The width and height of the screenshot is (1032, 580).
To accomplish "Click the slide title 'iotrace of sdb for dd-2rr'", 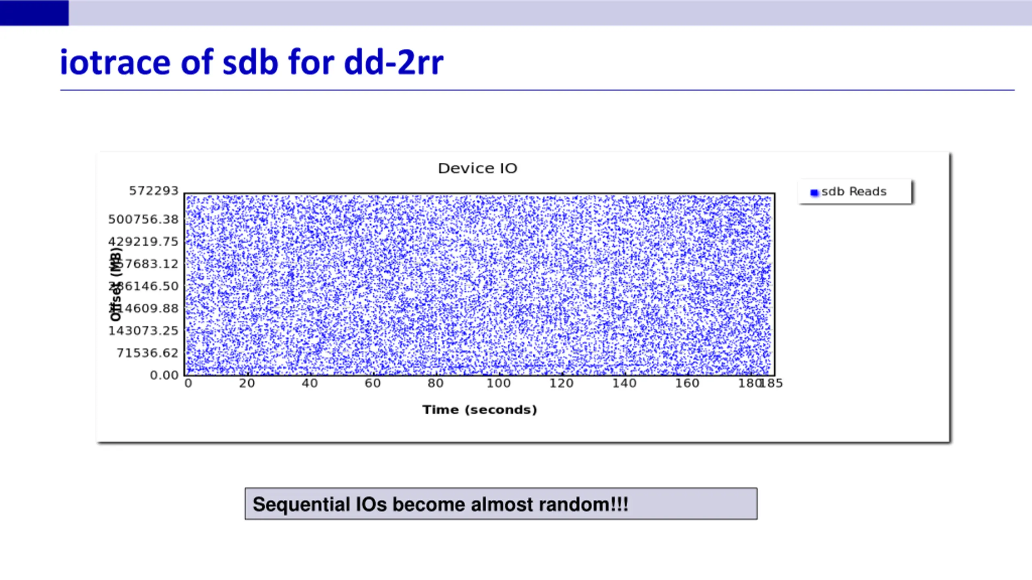I will [x=252, y=62].
